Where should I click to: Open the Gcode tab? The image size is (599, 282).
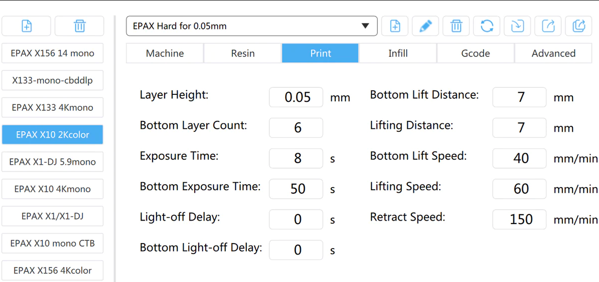tap(475, 53)
